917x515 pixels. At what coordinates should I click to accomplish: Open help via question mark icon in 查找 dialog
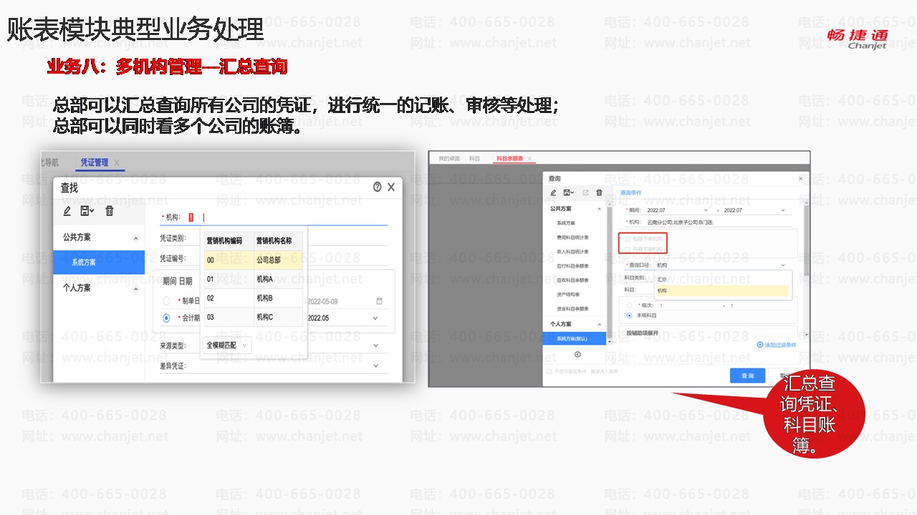pos(378,187)
